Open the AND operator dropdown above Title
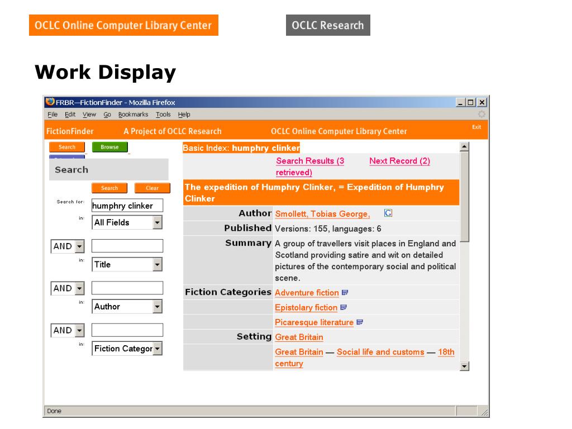The height and width of the screenshot is (429, 572). (68, 246)
